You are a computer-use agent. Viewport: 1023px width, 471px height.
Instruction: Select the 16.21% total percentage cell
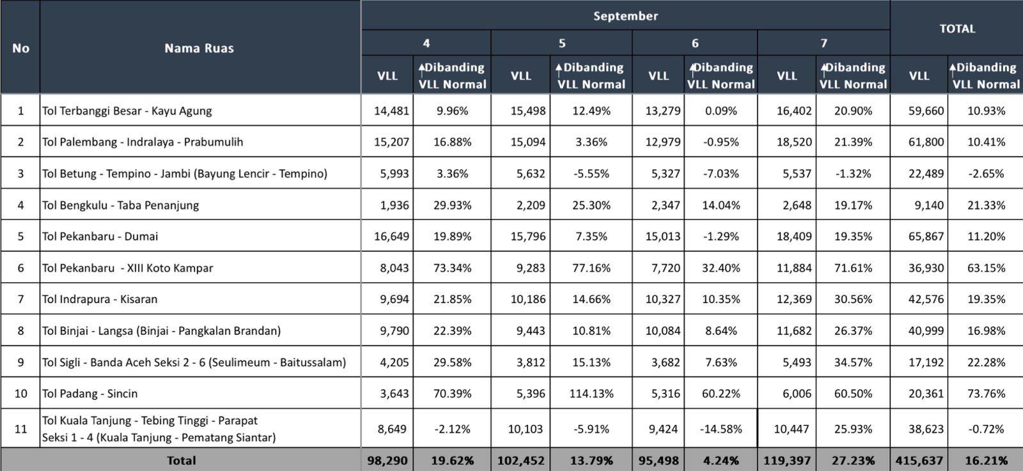coord(985,460)
